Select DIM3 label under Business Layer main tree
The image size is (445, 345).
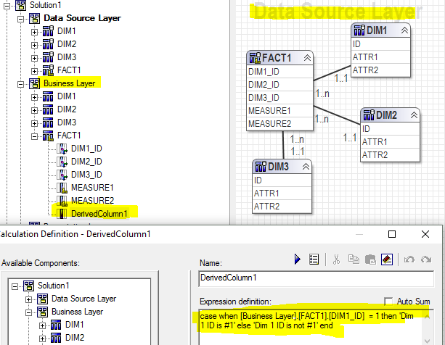(67, 122)
